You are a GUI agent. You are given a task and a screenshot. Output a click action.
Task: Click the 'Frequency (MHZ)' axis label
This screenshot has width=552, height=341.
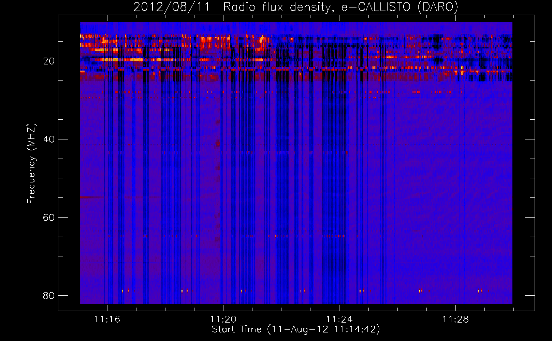[31, 163]
